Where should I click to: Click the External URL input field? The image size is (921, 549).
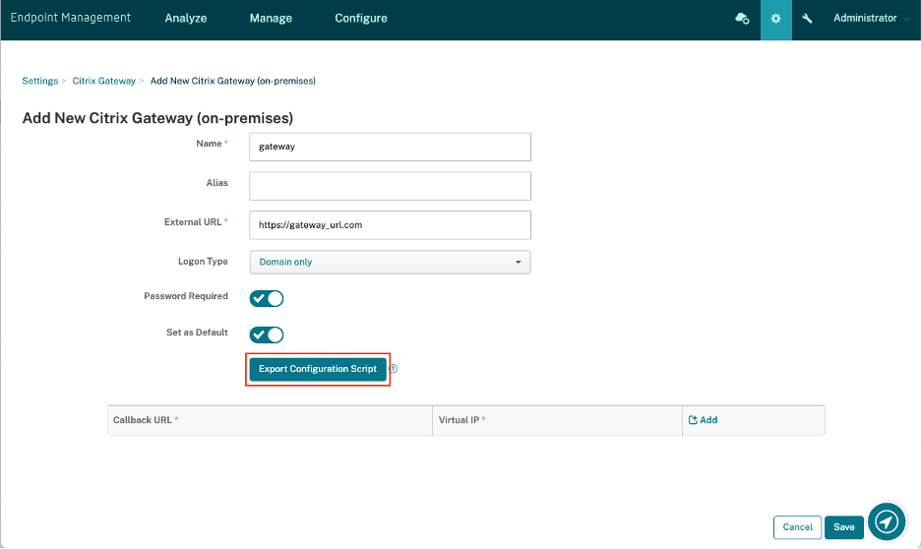coord(390,224)
